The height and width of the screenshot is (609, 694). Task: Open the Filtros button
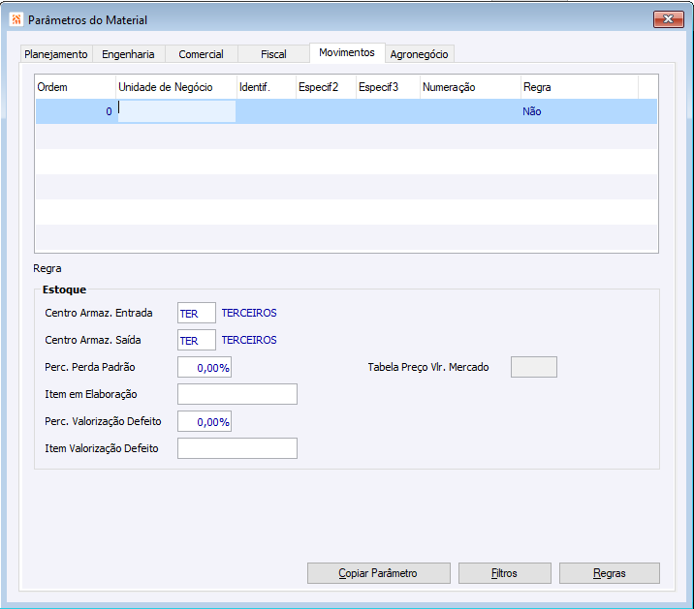pos(505,573)
